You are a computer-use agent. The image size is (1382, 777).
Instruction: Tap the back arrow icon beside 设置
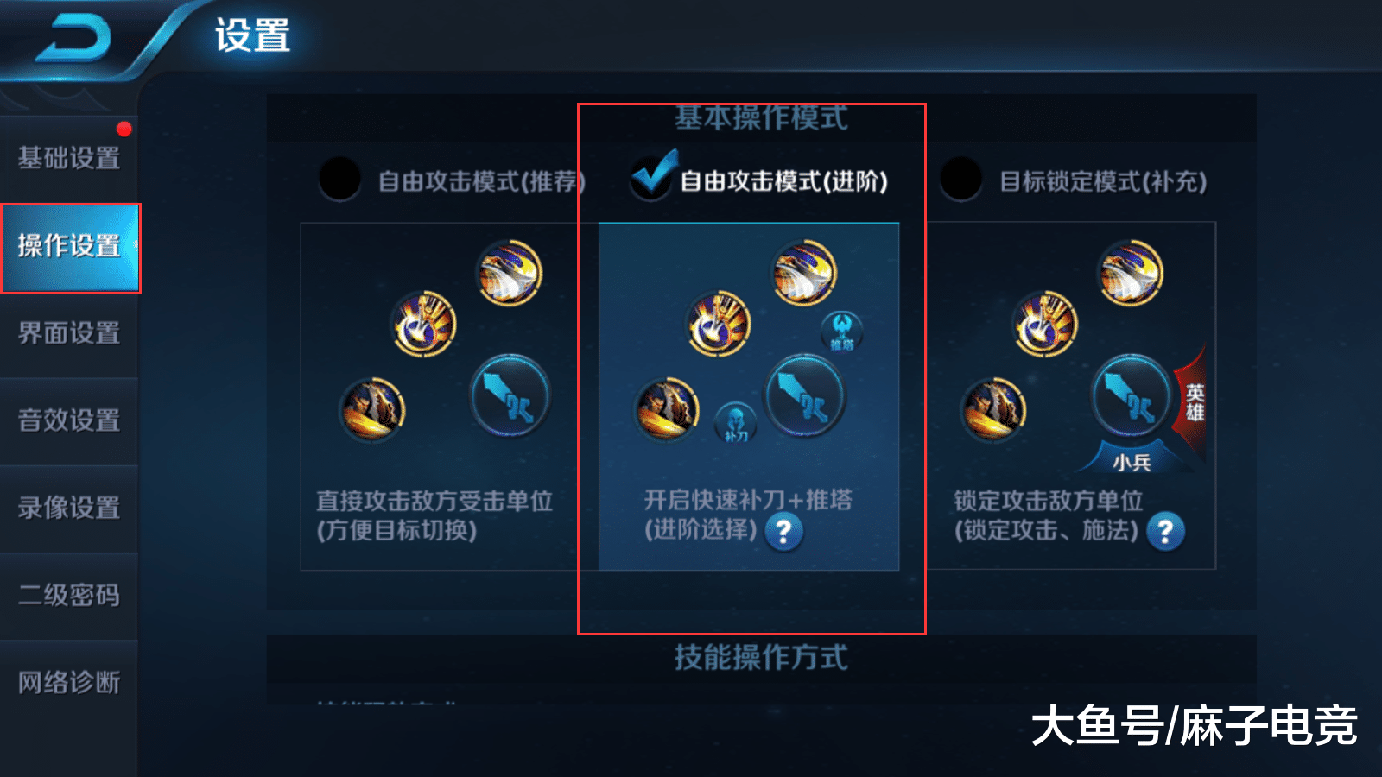click(x=73, y=39)
